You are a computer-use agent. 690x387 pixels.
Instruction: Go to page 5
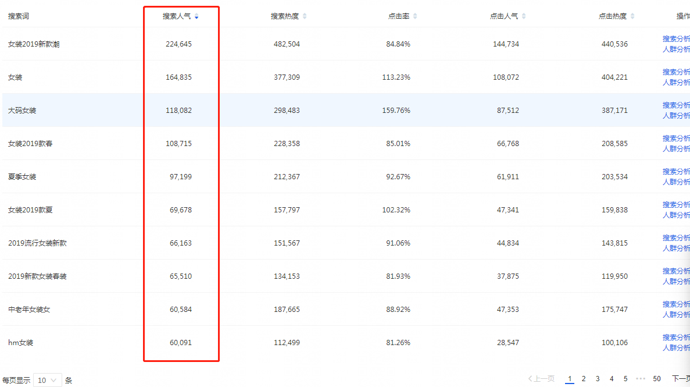pyautogui.click(x=625, y=379)
